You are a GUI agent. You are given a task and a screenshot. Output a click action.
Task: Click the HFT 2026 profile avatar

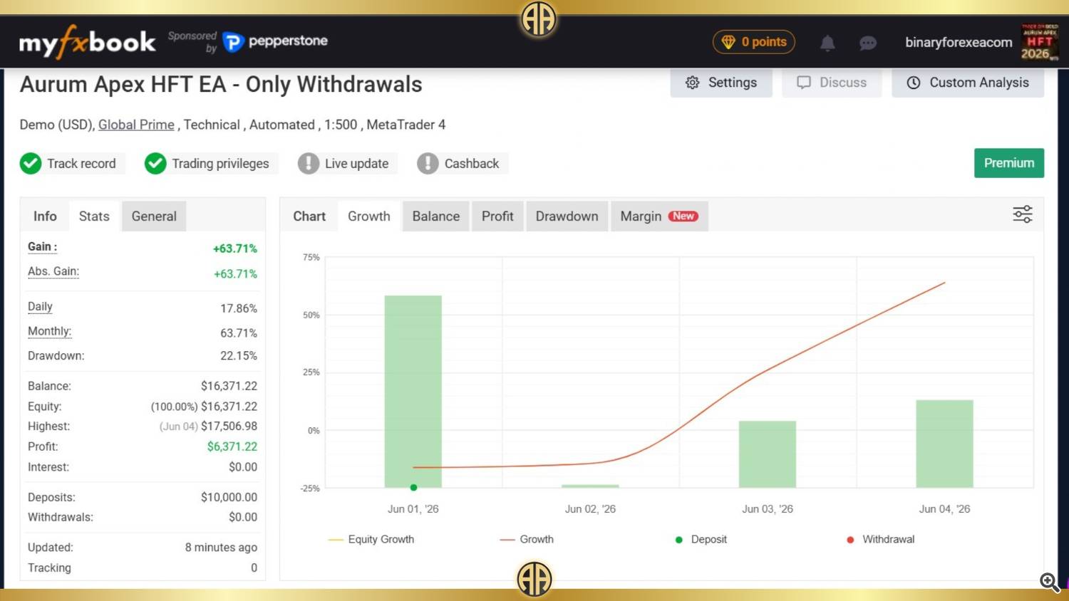pyautogui.click(x=1040, y=42)
